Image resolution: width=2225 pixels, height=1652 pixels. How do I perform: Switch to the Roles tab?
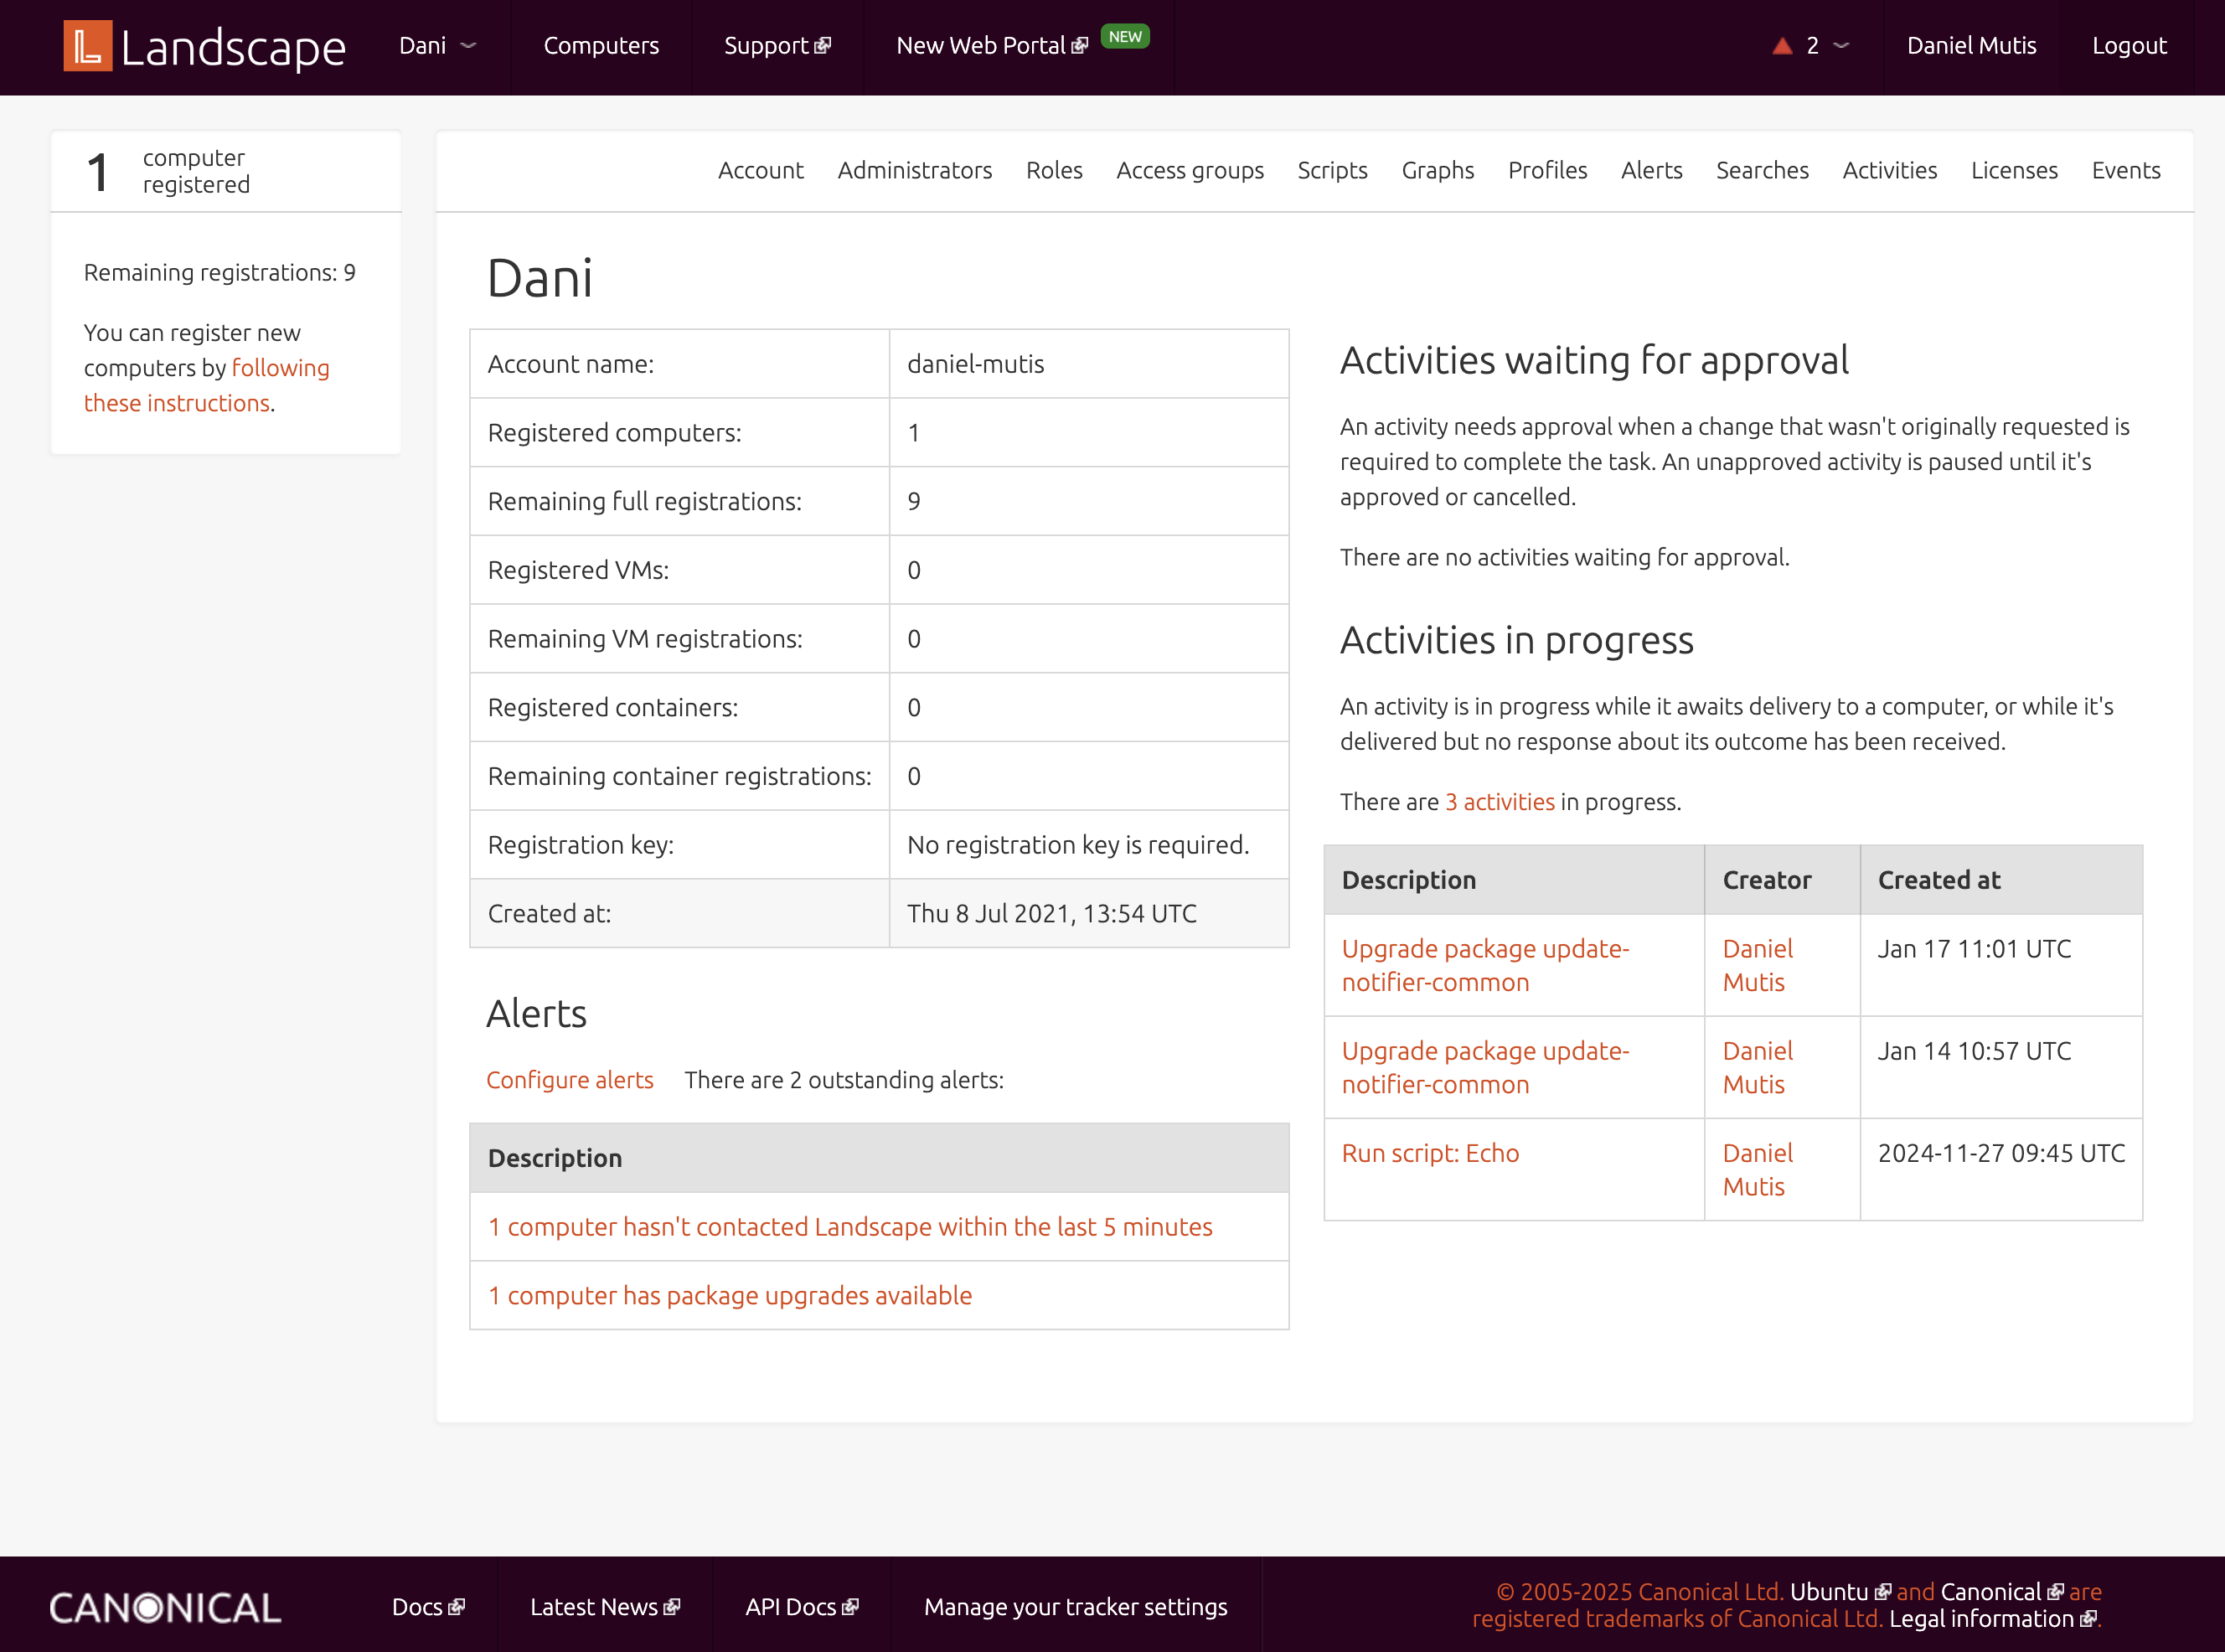point(1054,170)
